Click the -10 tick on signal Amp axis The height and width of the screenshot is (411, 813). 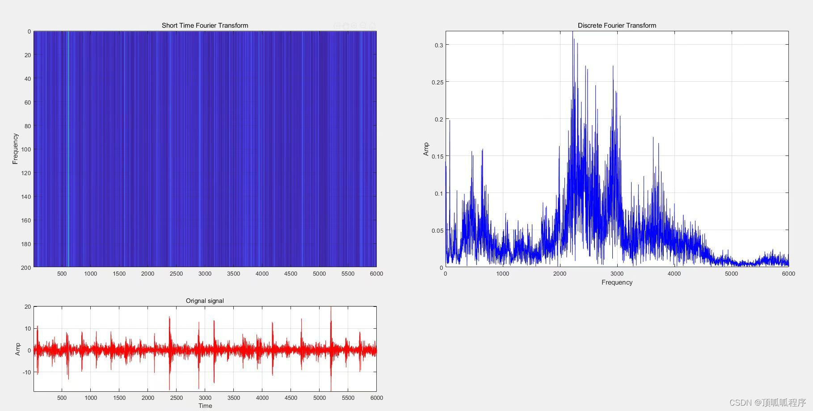coord(26,372)
